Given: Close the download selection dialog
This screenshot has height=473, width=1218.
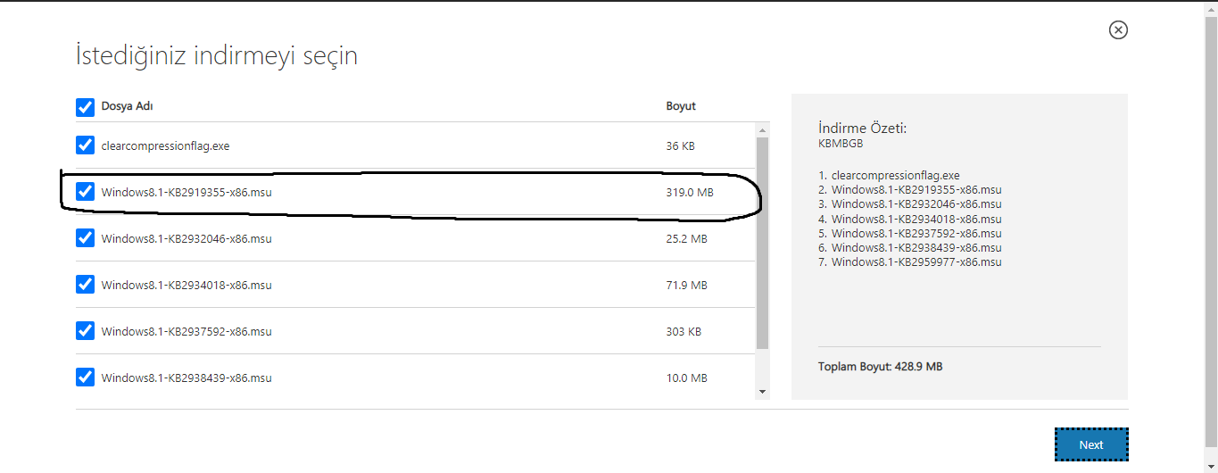Looking at the screenshot, I should point(1118,30).
